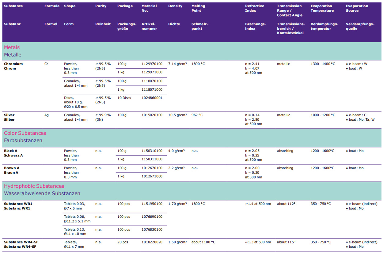Select the Black A substance entry
This screenshot has width=383, height=256.
coord(11,151)
